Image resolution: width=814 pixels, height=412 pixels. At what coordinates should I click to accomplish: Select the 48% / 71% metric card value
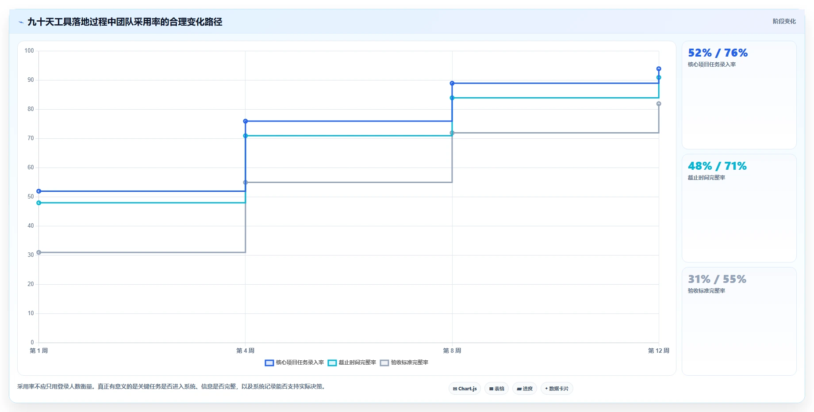pyautogui.click(x=717, y=166)
